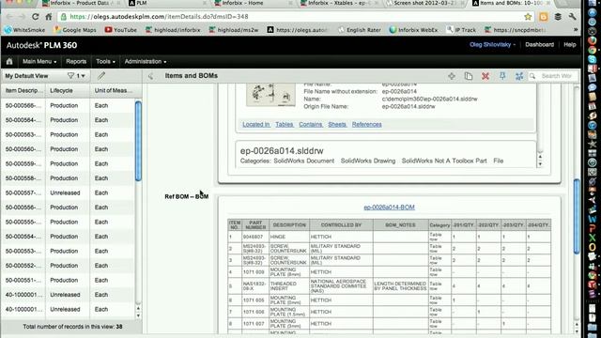Image resolution: width=601 pixels, height=338 pixels.
Task: Click the left item list scrollbar
Action: tap(138, 141)
